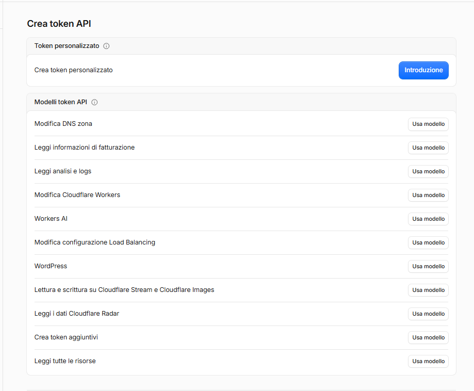Click Usa modello for Leggi i dati Cloudflare Radar
This screenshot has width=474, height=391.
(x=428, y=314)
